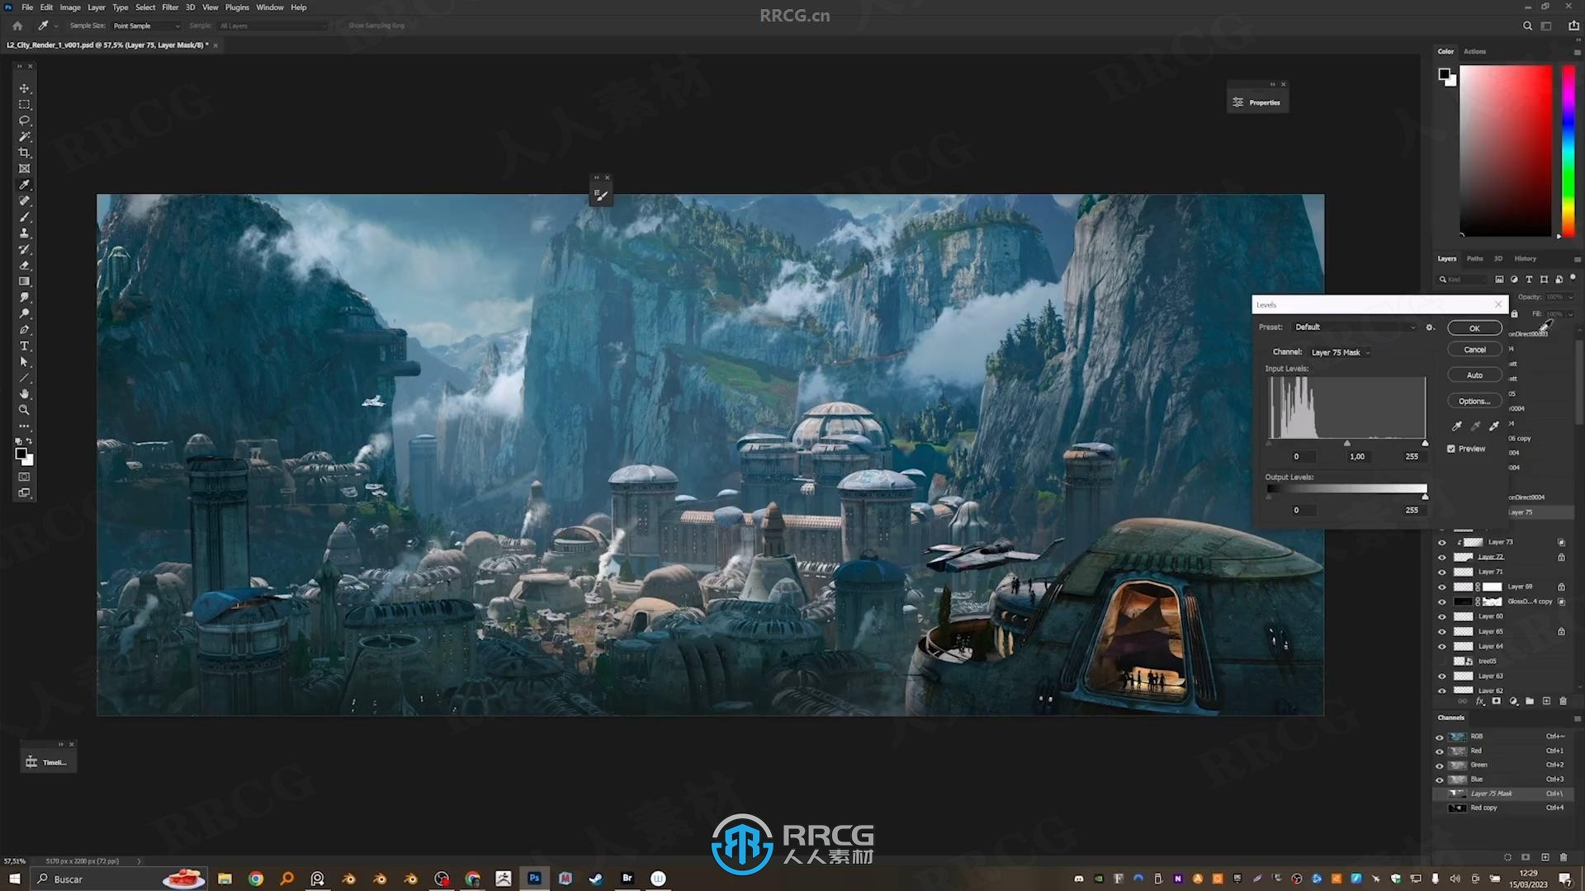The height and width of the screenshot is (891, 1585).
Task: Select the Eyedropper tool in the toolbar
Action: coord(24,185)
